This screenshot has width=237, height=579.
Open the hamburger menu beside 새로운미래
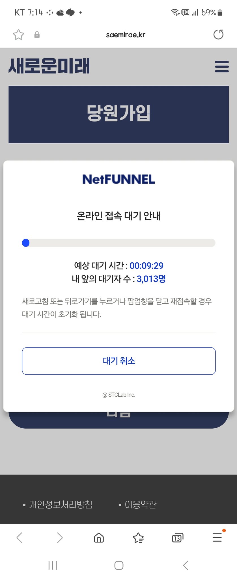(222, 67)
